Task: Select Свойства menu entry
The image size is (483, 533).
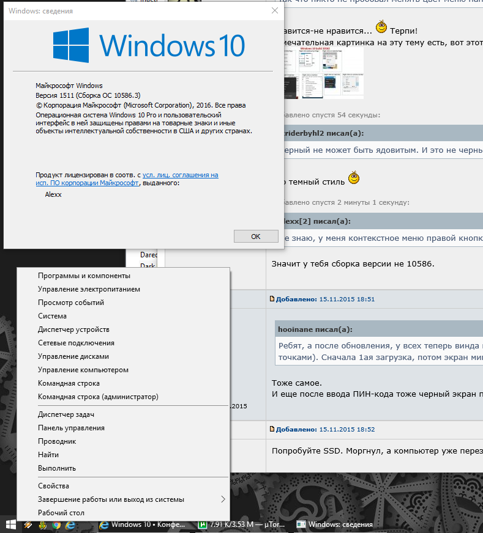Action: click(123, 486)
